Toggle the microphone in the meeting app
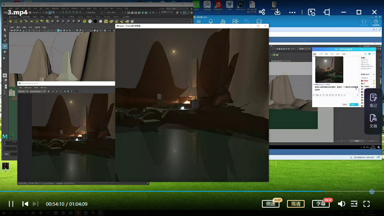This screenshot has width=384, height=216. click(x=211, y=21)
